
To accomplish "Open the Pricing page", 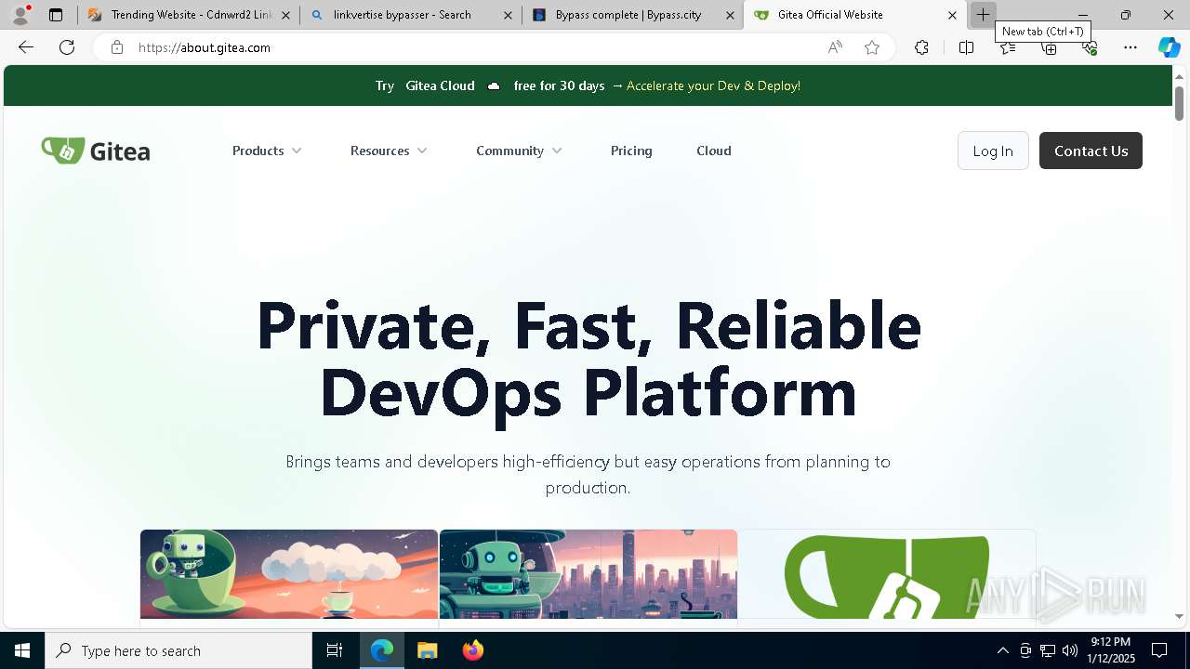I will 631,151.
